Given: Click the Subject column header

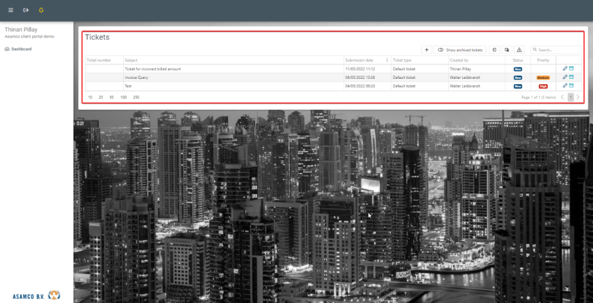Looking at the screenshot, I should (x=132, y=60).
